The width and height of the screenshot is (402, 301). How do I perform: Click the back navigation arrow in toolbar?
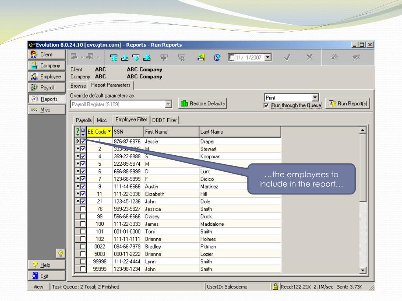(74, 57)
